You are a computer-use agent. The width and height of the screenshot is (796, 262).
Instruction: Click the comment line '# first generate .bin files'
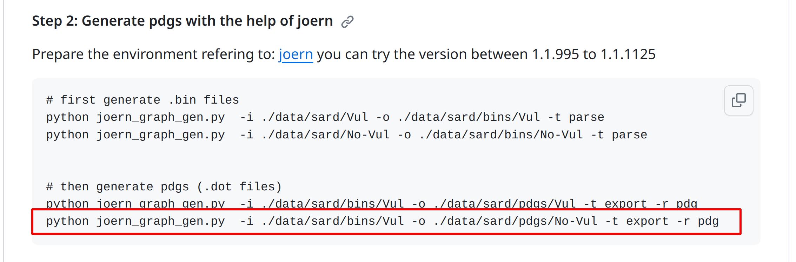[x=142, y=99]
